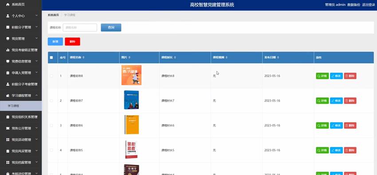
Task: Click the row 删除 button for 课程名称7
Action: click(350, 101)
